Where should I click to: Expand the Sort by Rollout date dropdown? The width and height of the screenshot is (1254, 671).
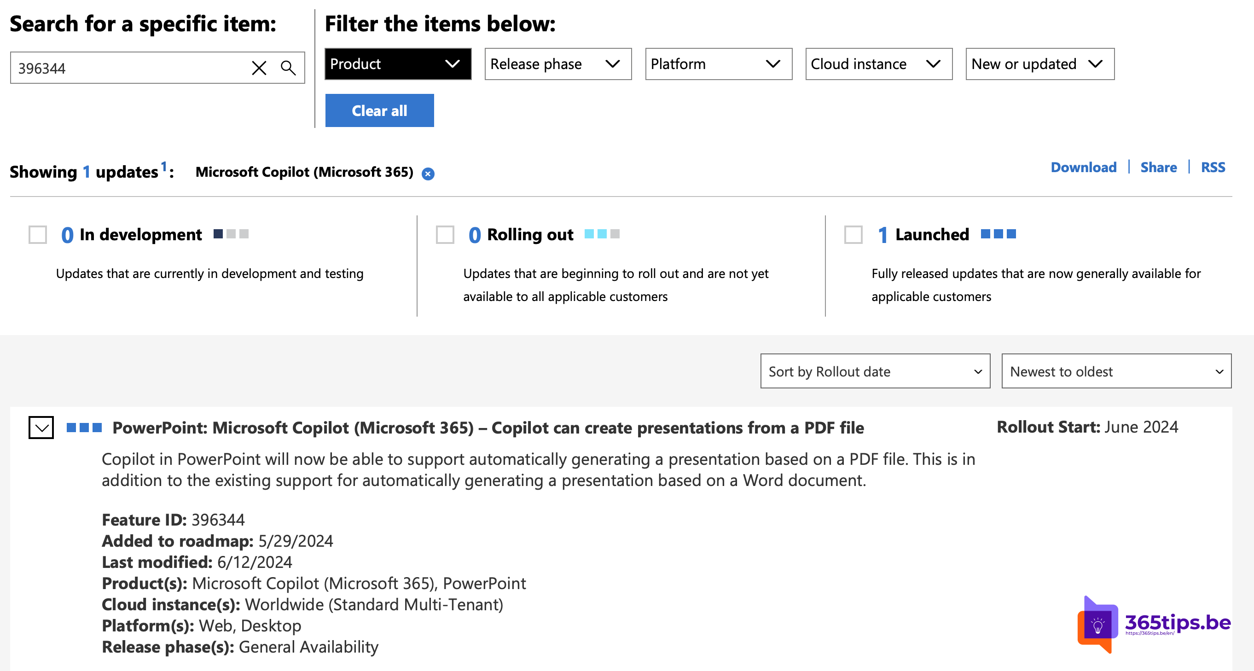(875, 371)
